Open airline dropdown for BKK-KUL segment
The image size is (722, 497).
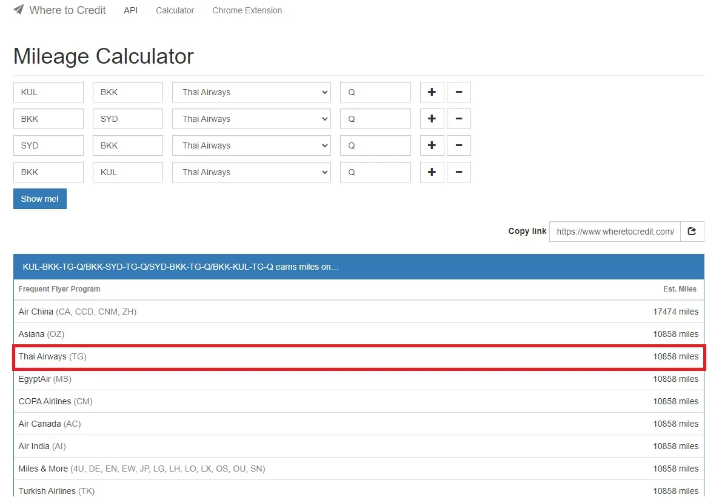pyautogui.click(x=252, y=172)
